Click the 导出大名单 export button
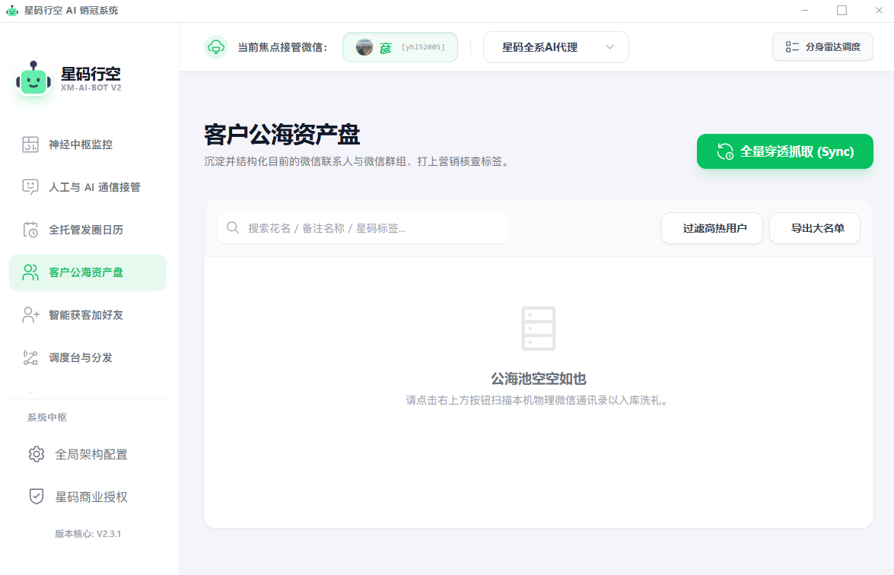The image size is (894, 575). pos(814,227)
